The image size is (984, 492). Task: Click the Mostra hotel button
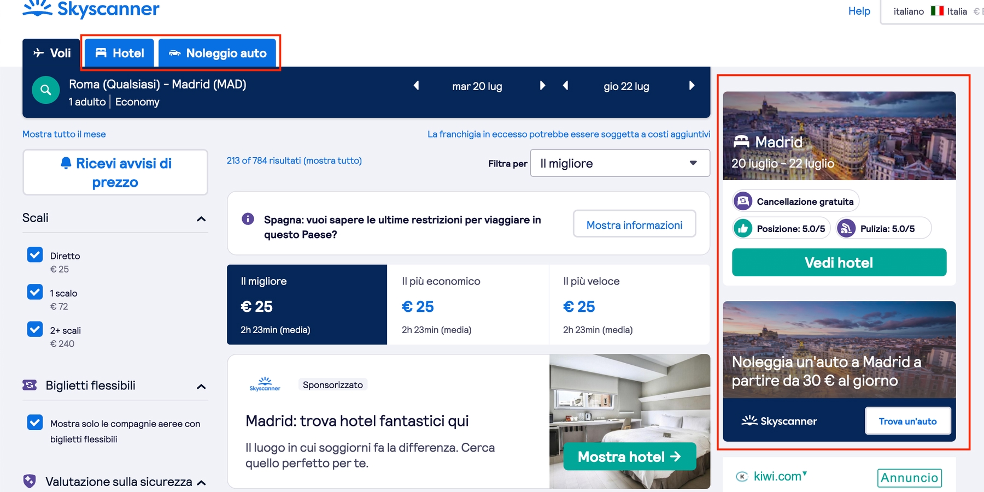click(629, 457)
